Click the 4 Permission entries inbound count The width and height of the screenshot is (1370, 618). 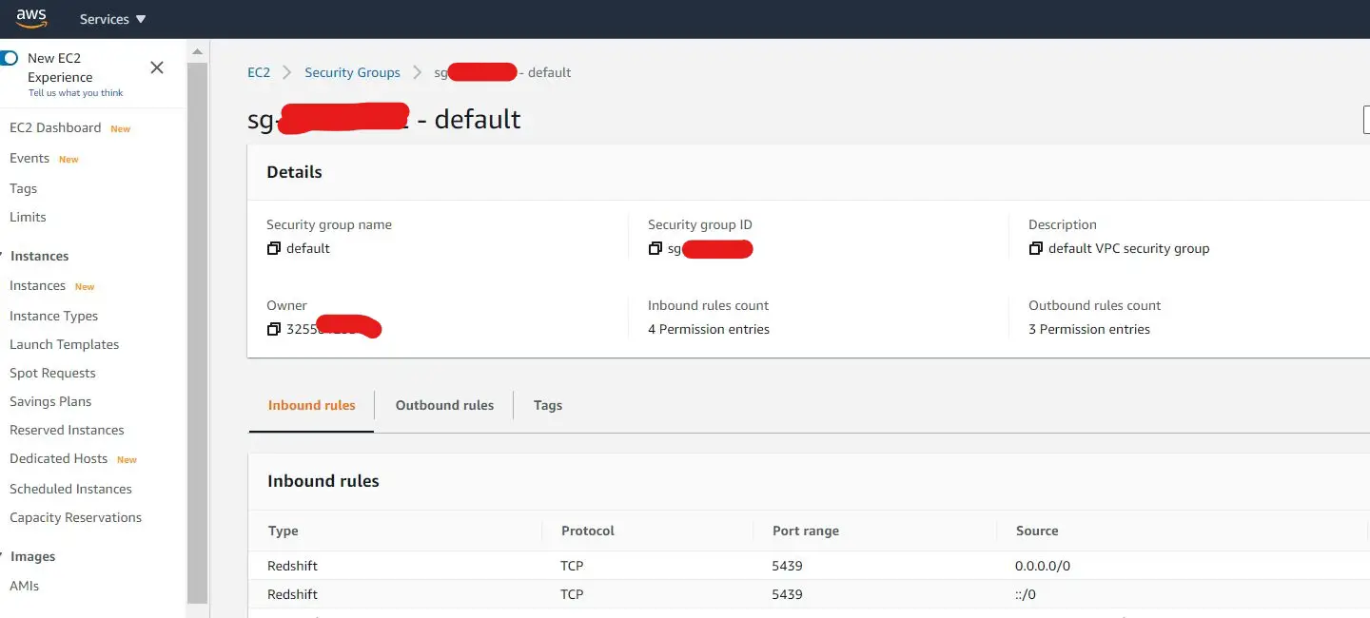tap(709, 329)
